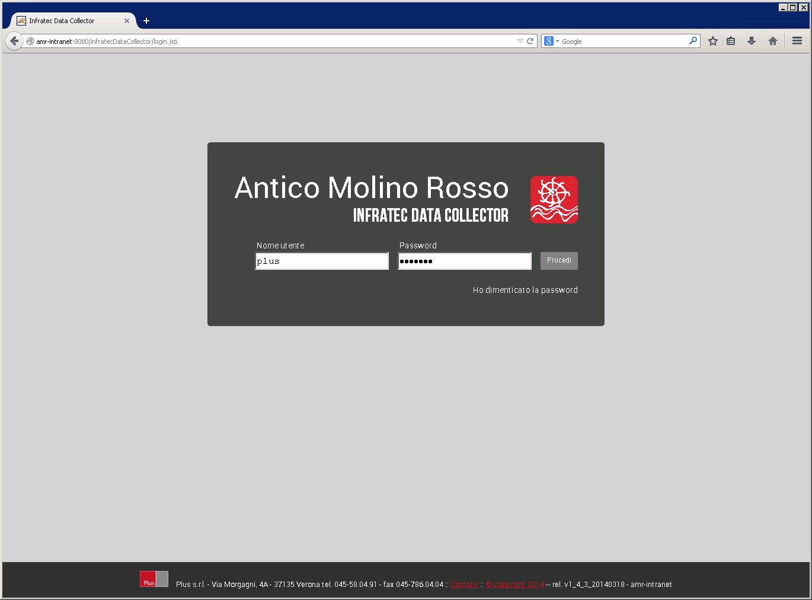The height and width of the screenshot is (600, 812).
Task: Open the downloads arrow icon
Action: (752, 42)
